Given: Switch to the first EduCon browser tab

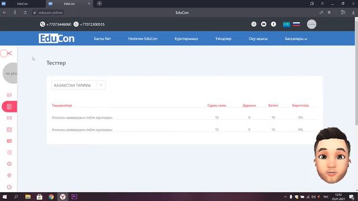Looking at the screenshot, I should [x=22, y=4].
